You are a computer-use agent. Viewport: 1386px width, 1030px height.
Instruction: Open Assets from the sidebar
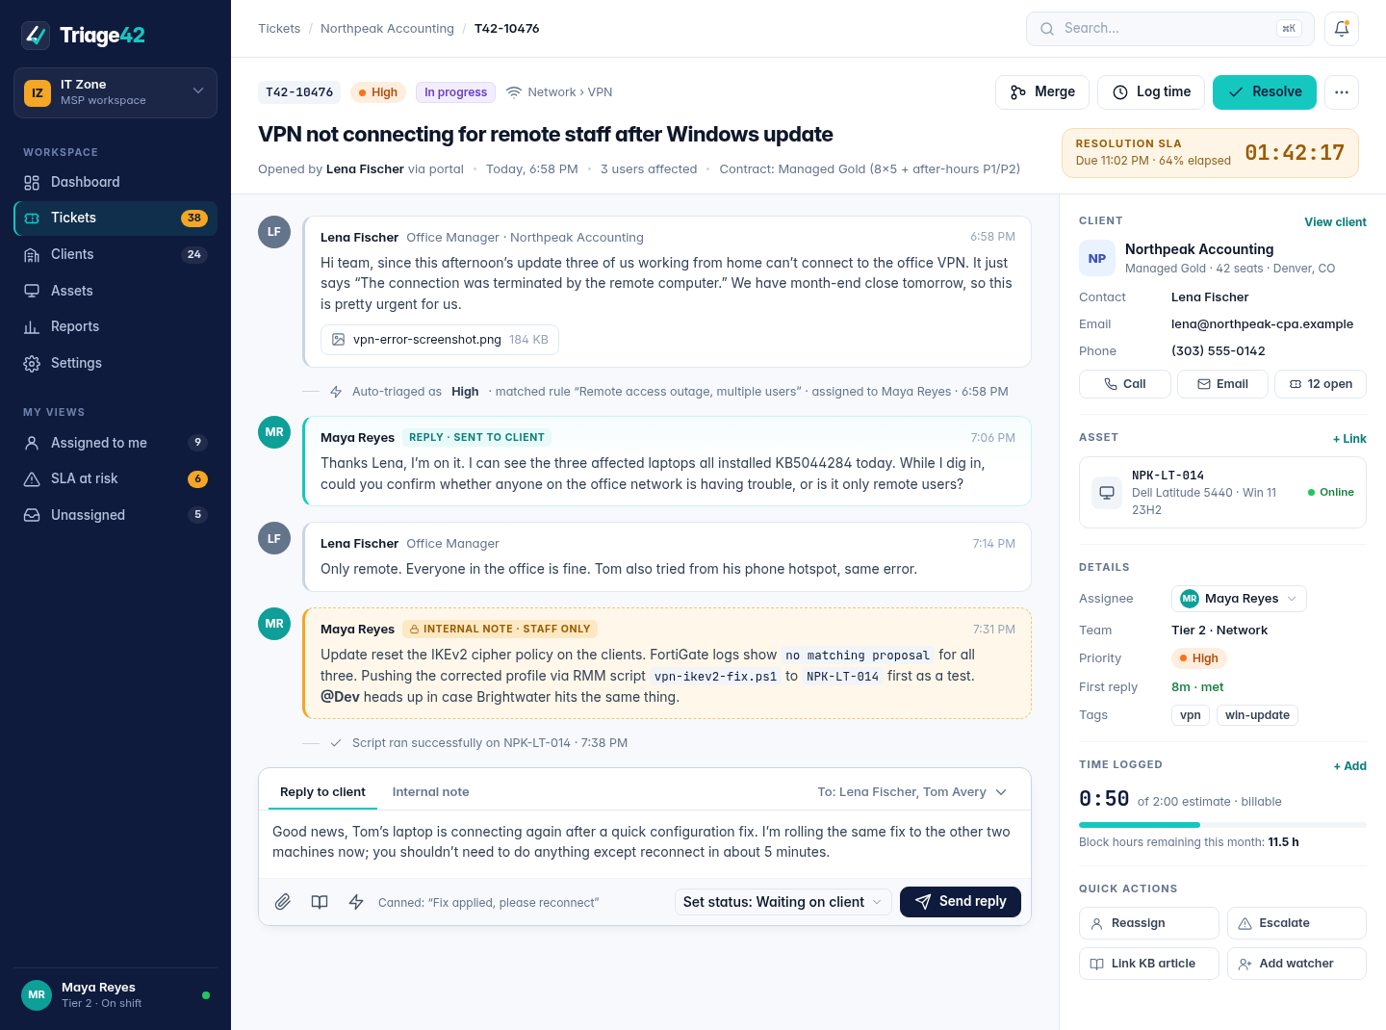point(115,291)
